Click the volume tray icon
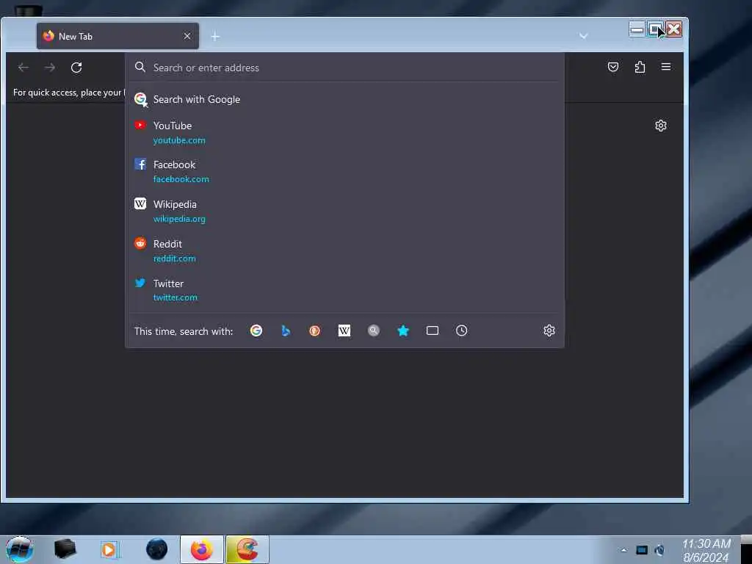The height and width of the screenshot is (564, 752). pos(659,550)
